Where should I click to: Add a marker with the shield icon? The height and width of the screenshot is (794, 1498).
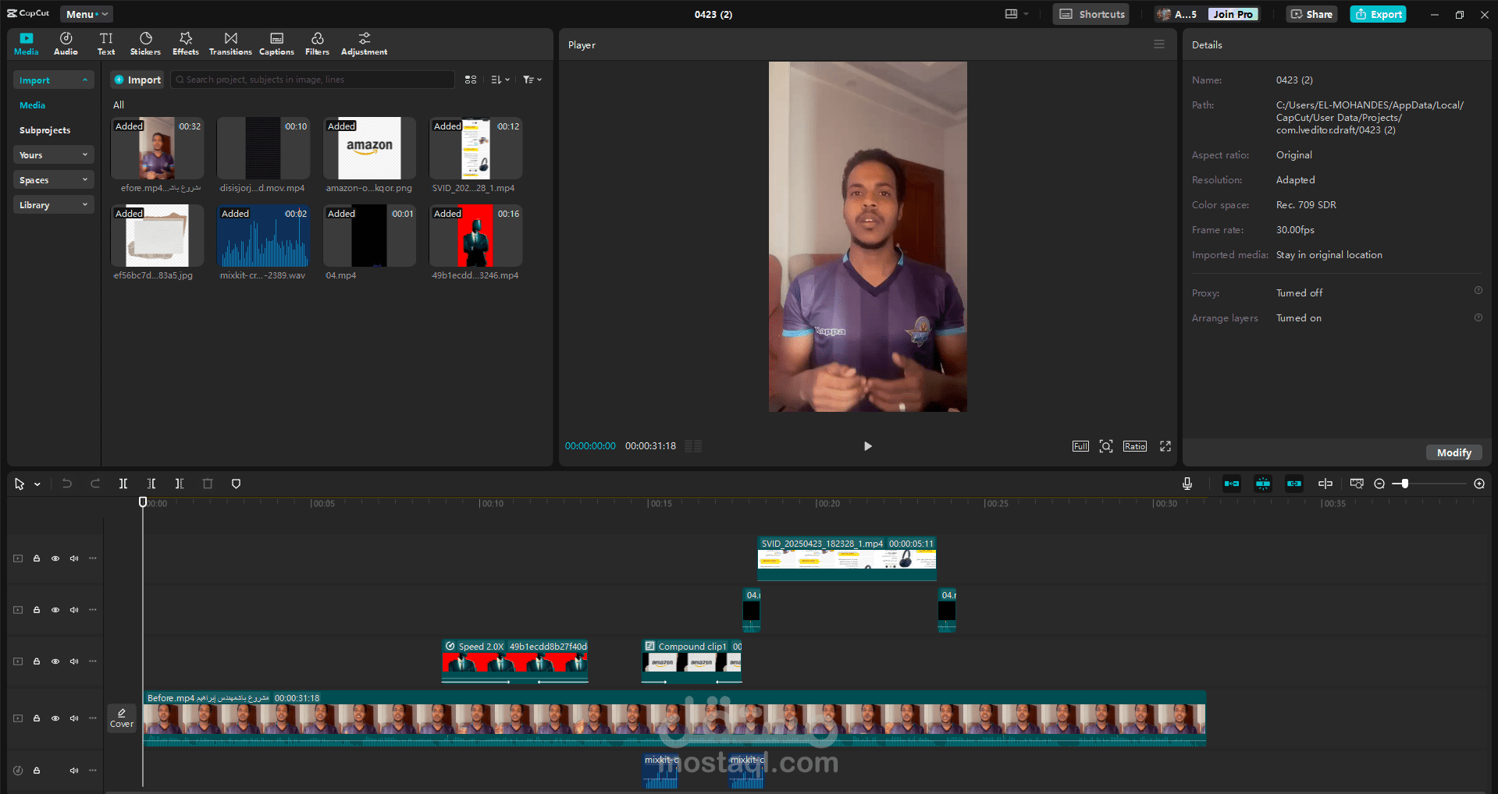236,484
